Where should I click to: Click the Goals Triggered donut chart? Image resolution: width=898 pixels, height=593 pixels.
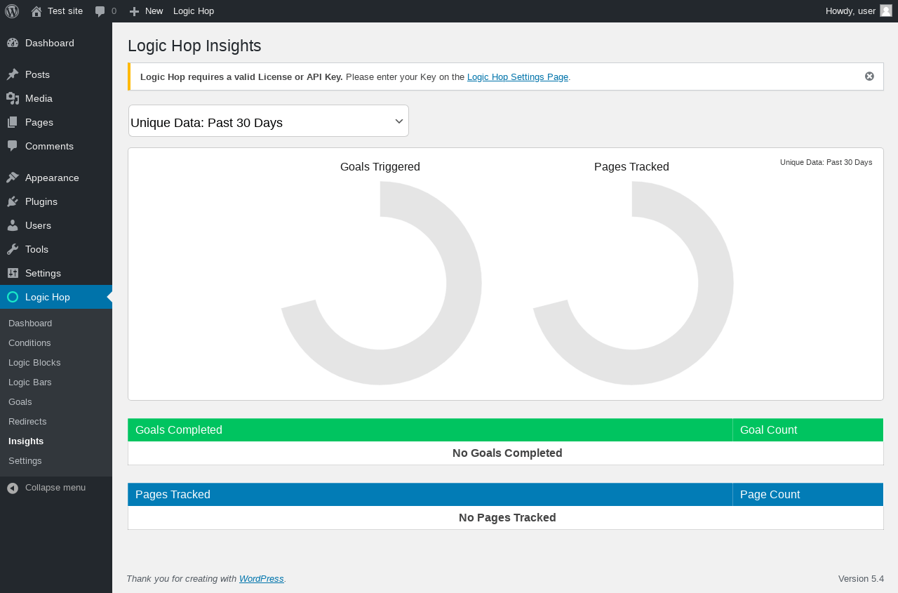[380, 283]
